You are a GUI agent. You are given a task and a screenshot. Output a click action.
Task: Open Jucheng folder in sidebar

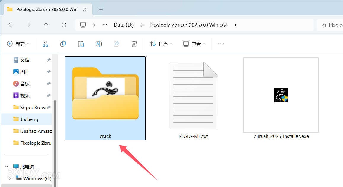click(x=27, y=119)
